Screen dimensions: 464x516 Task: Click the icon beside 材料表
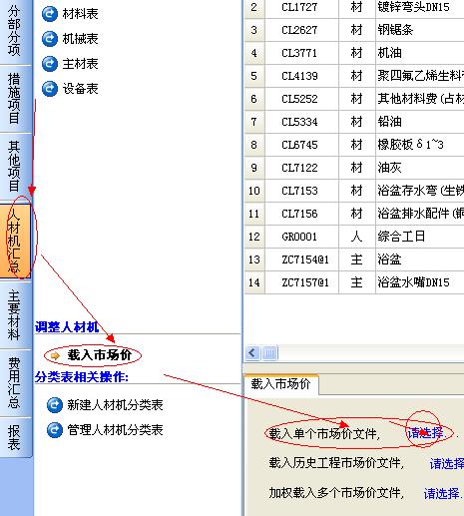(x=50, y=14)
